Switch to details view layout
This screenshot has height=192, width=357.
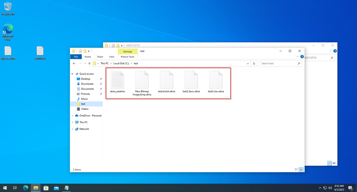click(x=297, y=169)
